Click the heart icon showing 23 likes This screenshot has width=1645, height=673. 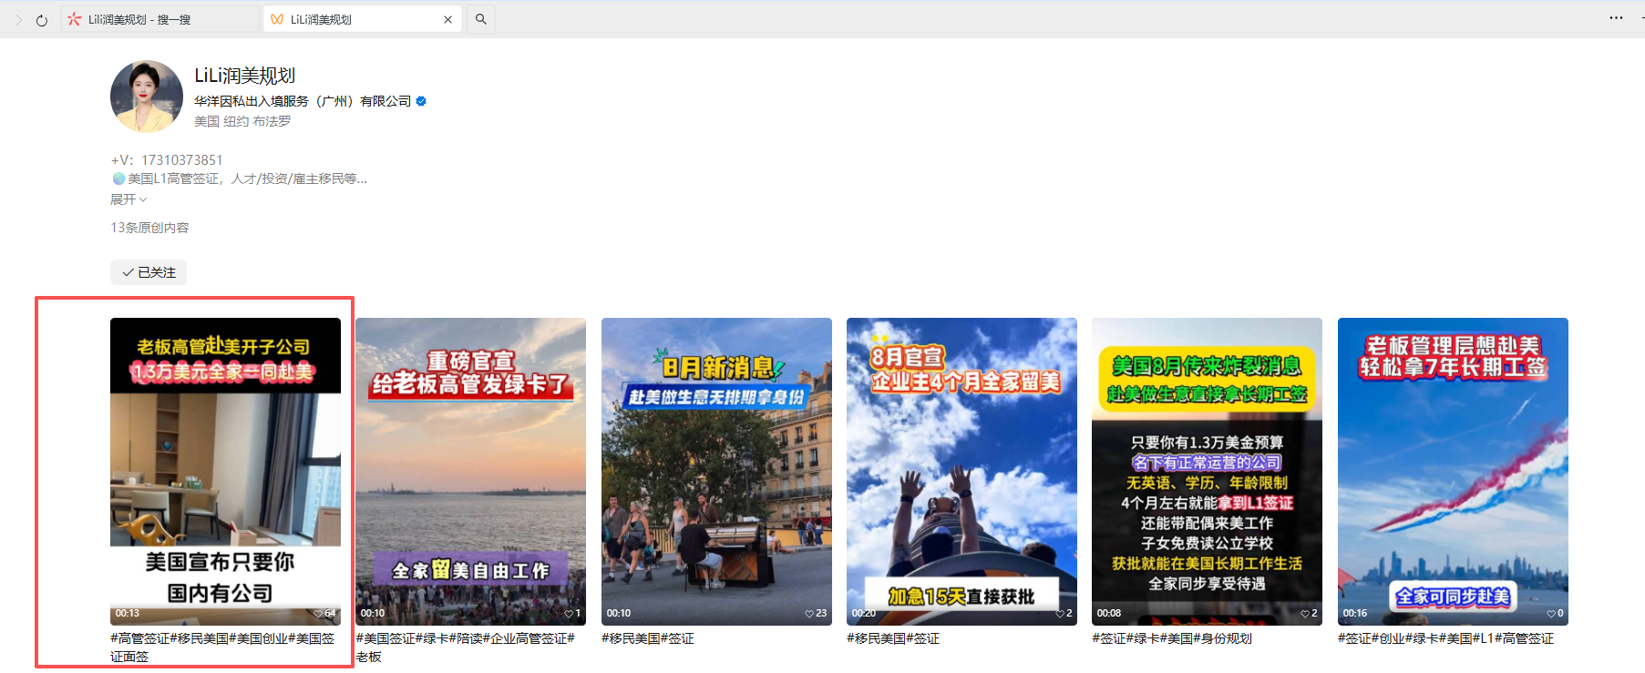pyautogui.click(x=809, y=614)
